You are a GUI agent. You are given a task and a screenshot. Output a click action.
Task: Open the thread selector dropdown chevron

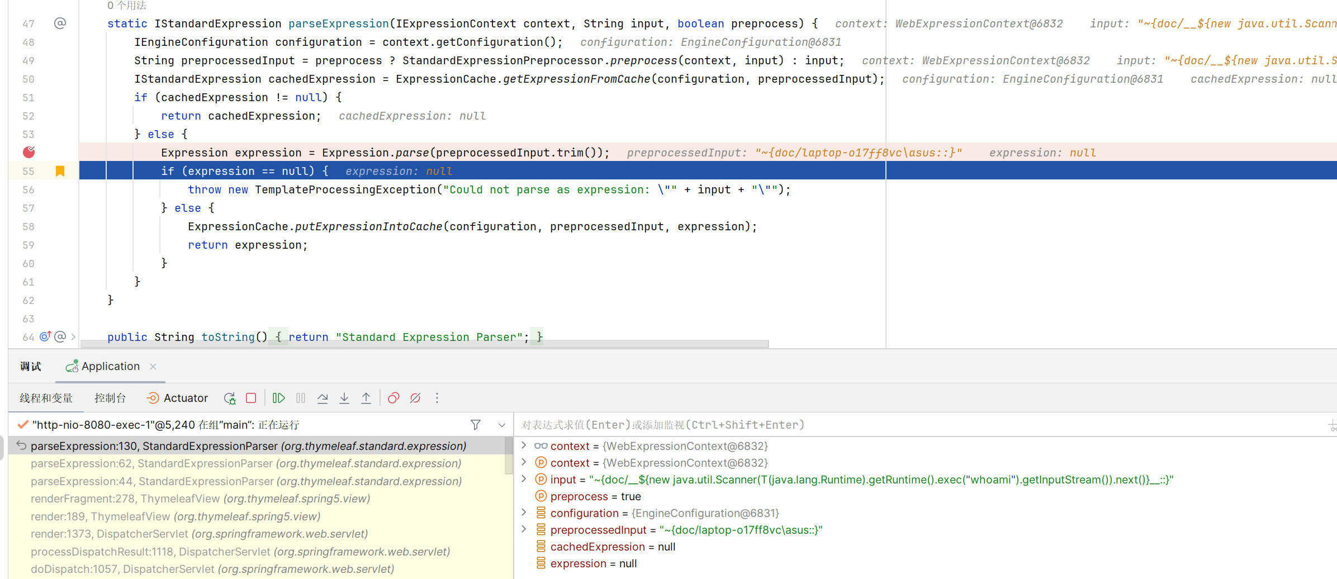[x=502, y=425]
